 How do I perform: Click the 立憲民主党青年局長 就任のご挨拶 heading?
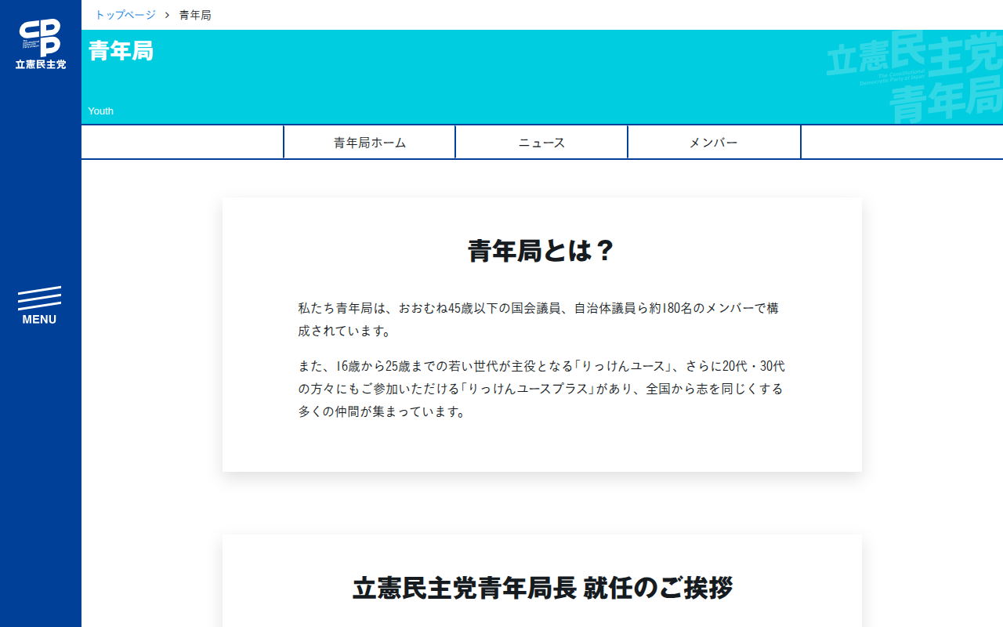tap(542, 588)
